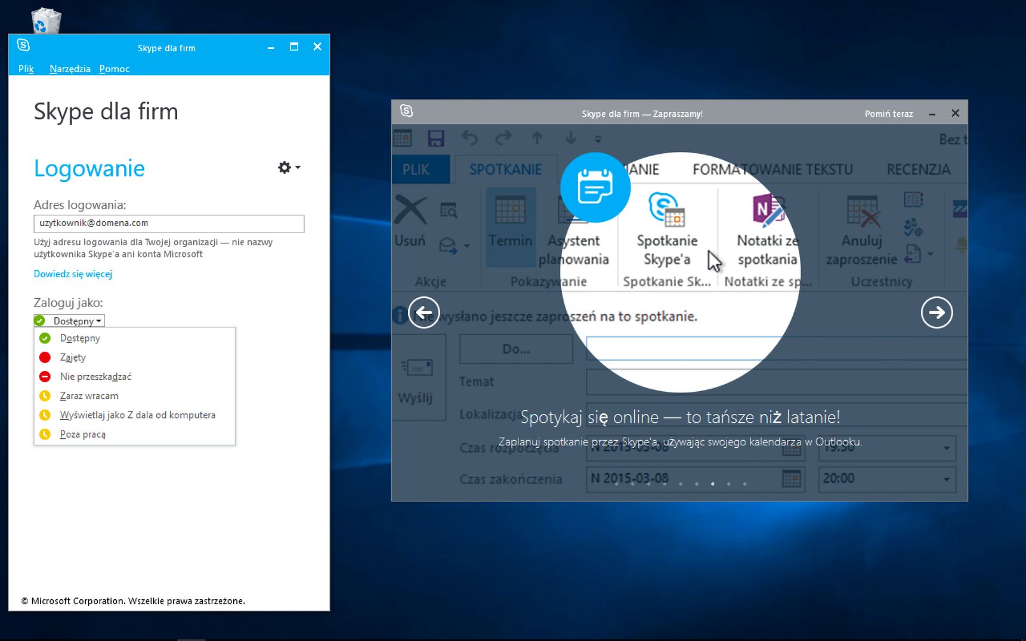The height and width of the screenshot is (641, 1026).
Task: Click the green Dostępny status indicator icon
Action: click(x=40, y=321)
